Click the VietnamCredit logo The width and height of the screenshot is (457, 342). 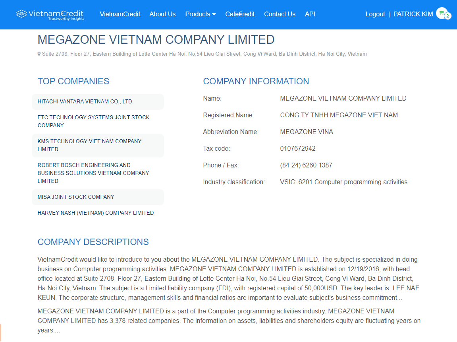coord(50,15)
